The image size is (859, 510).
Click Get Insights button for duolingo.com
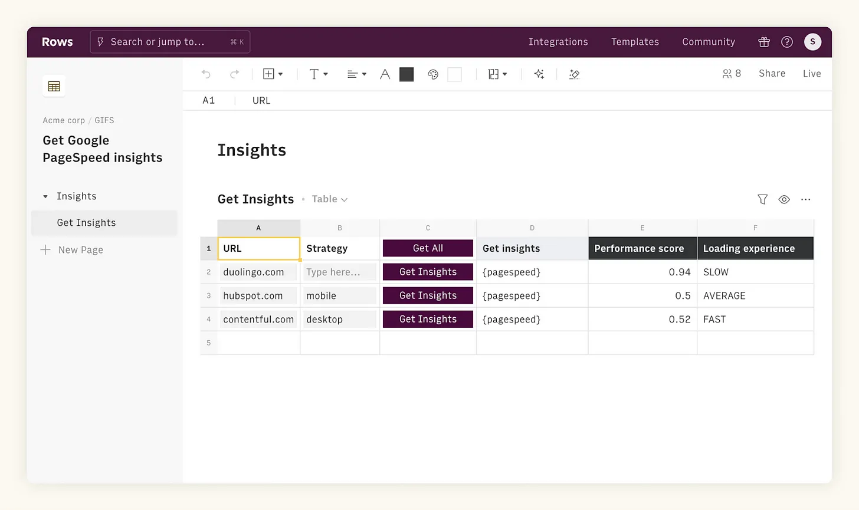point(428,272)
